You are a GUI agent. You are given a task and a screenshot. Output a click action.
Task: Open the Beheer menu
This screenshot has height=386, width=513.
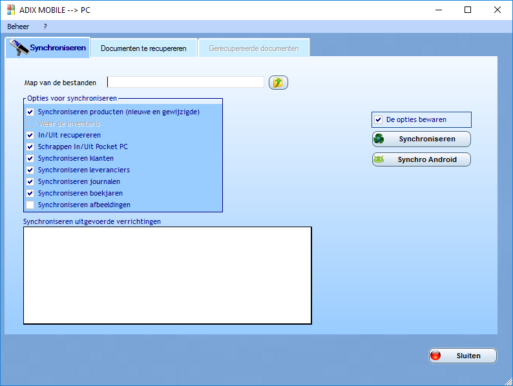pyautogui.click(x=18, y=26)
